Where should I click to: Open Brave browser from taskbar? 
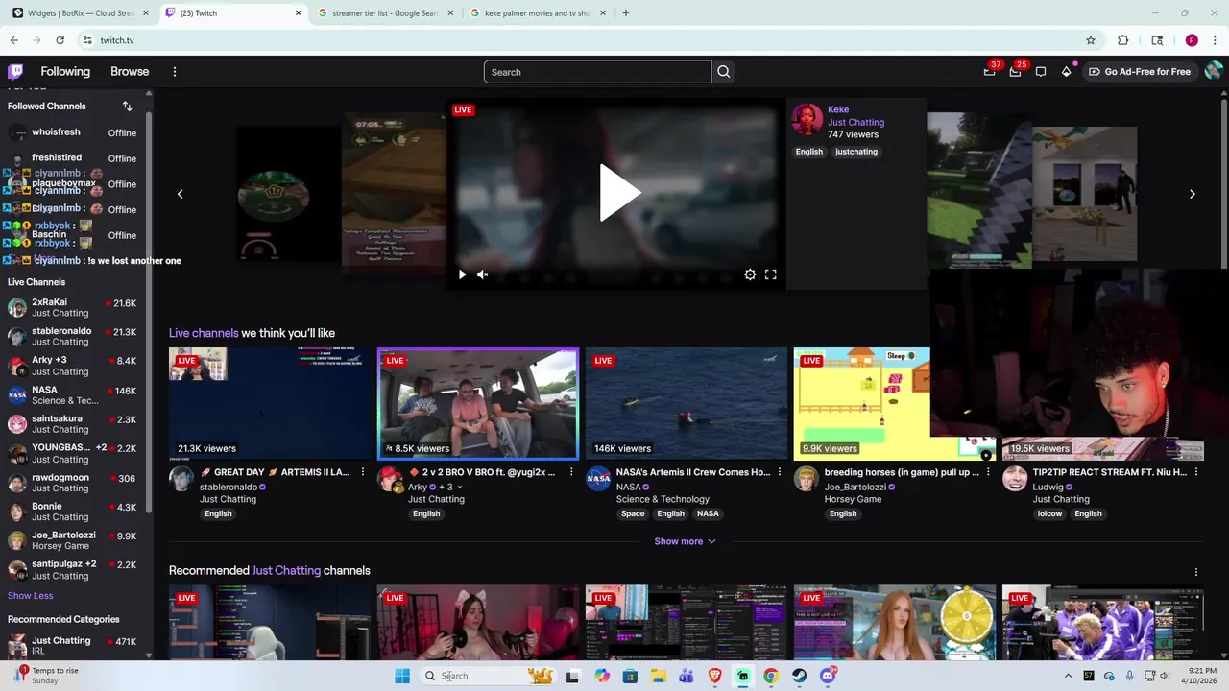714,676
